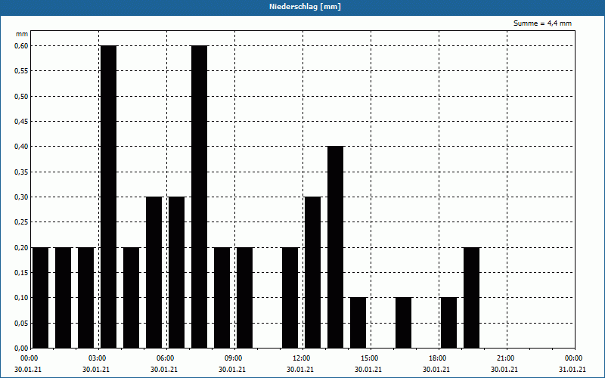This screenshot has height=378, width=605.
Task: Select the 0,50 y-axis label
Action: [x=21, y=97]
